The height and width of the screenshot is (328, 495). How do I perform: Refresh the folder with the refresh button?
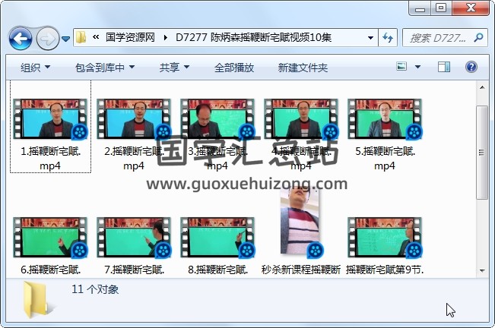pyautogui.click(x=388, y=38)
